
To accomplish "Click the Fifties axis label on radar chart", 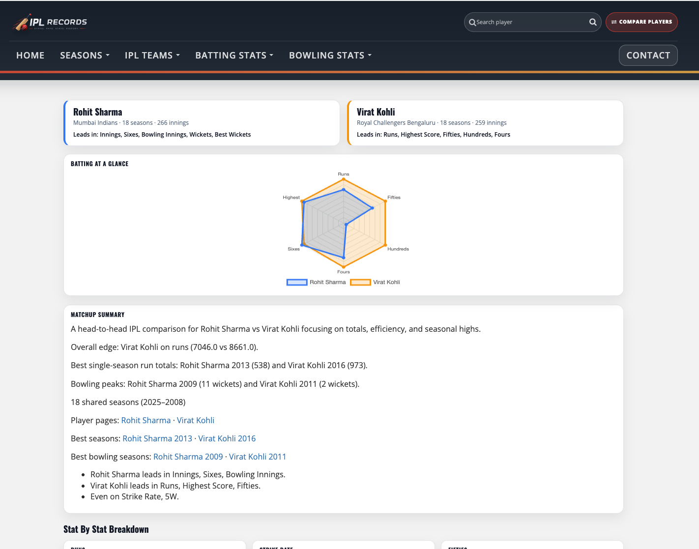I will pyautogui.click(x=394, y=197).
